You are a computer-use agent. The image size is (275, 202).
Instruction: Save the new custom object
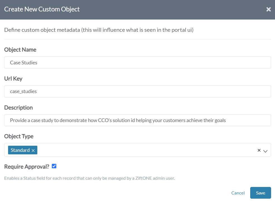260,193
